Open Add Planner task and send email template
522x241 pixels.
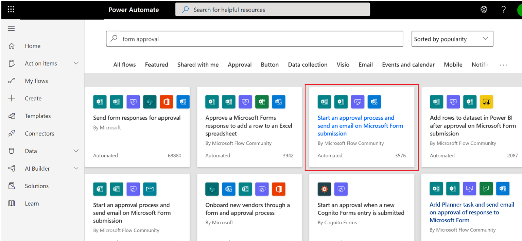[x=472, y=212]
